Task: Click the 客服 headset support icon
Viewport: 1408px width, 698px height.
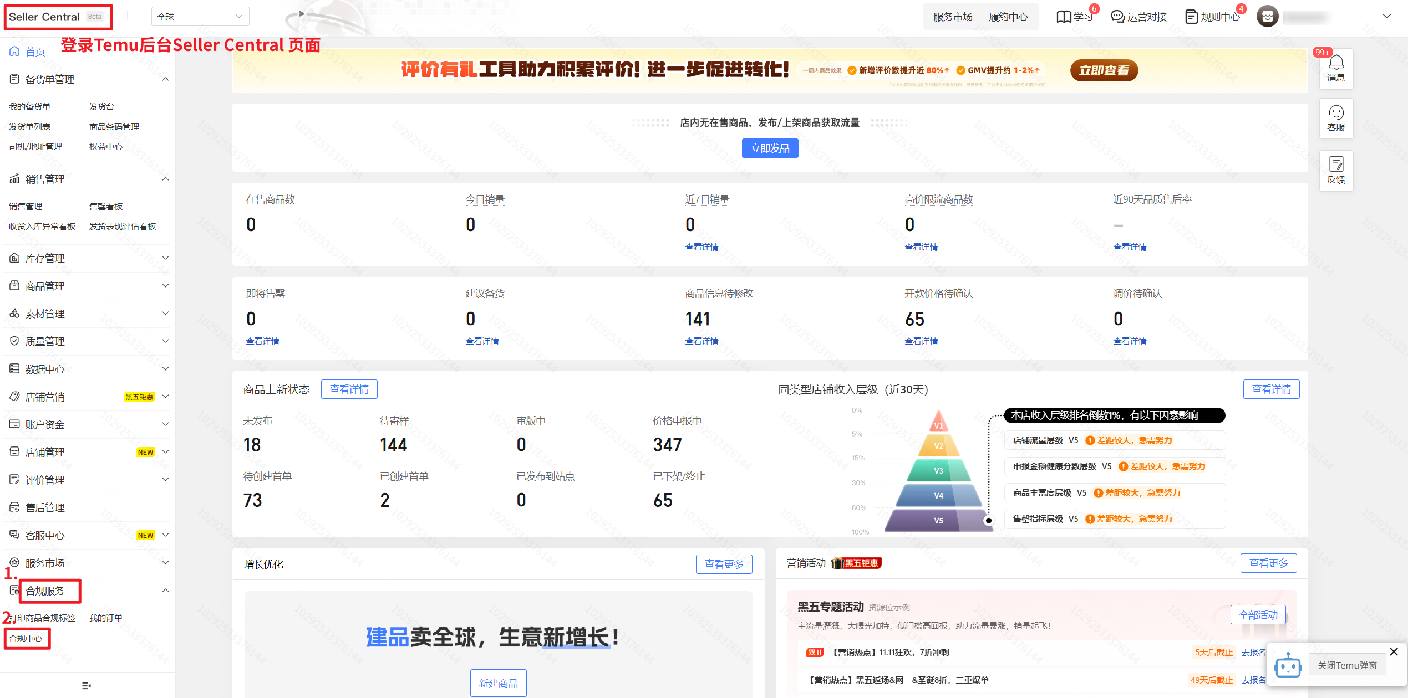Action: pos(1335,113)
